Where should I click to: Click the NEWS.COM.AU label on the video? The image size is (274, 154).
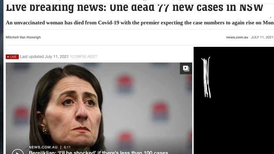[x=43, y=147]
